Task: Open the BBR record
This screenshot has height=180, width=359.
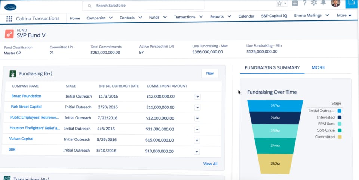Action: (12, 149)
